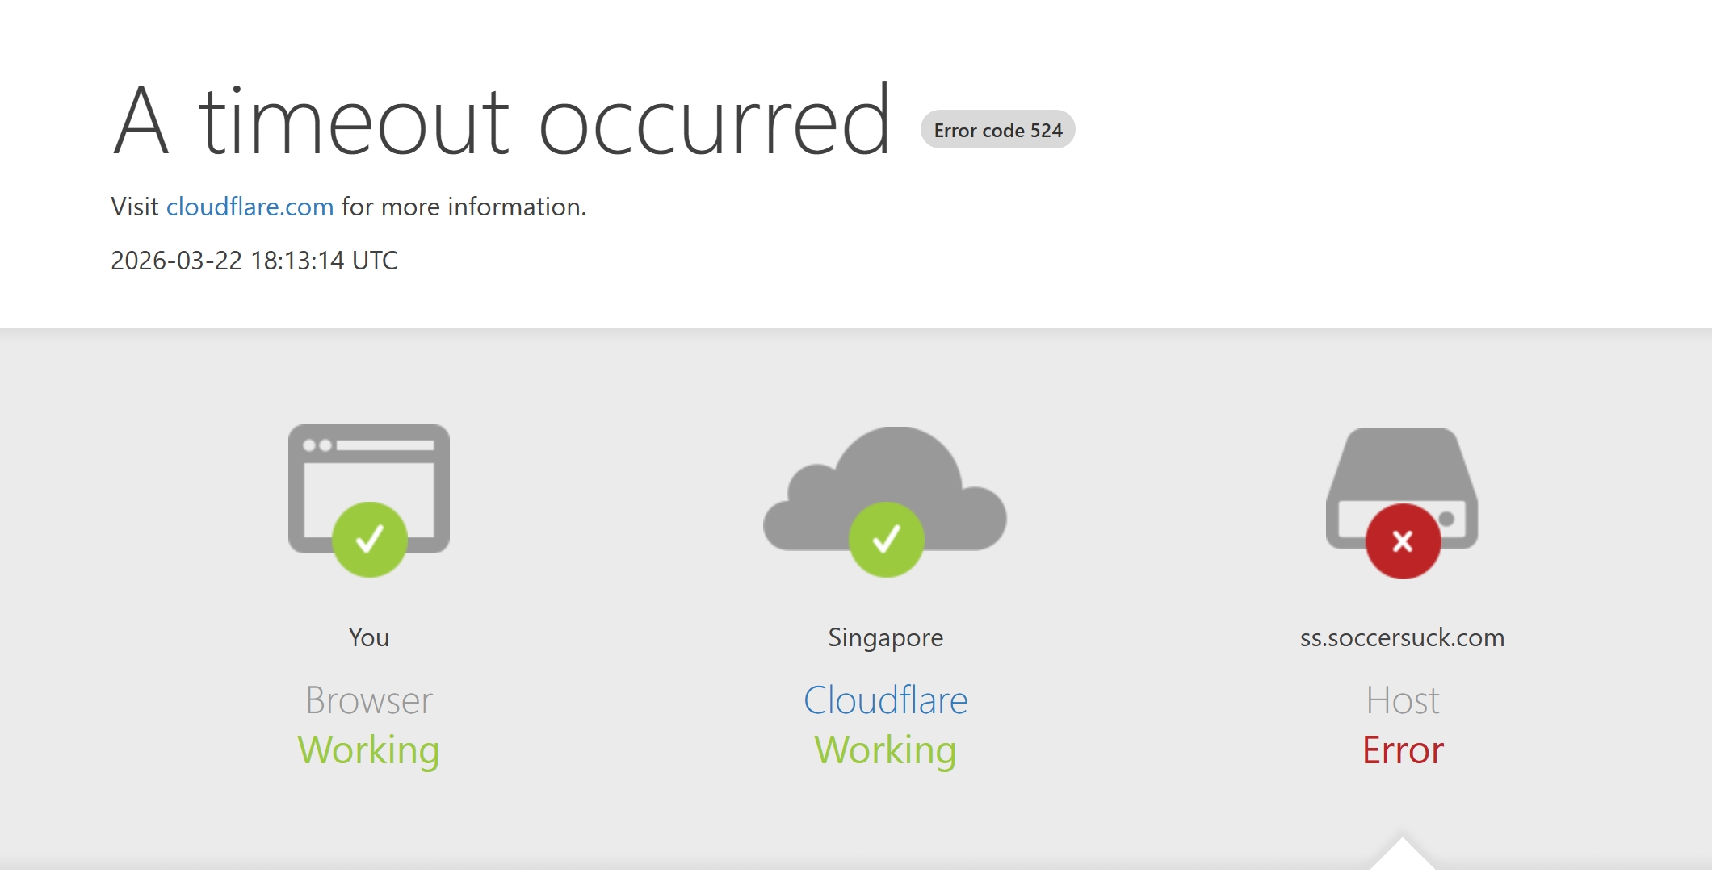Click the UTC timestamp text

254,261
